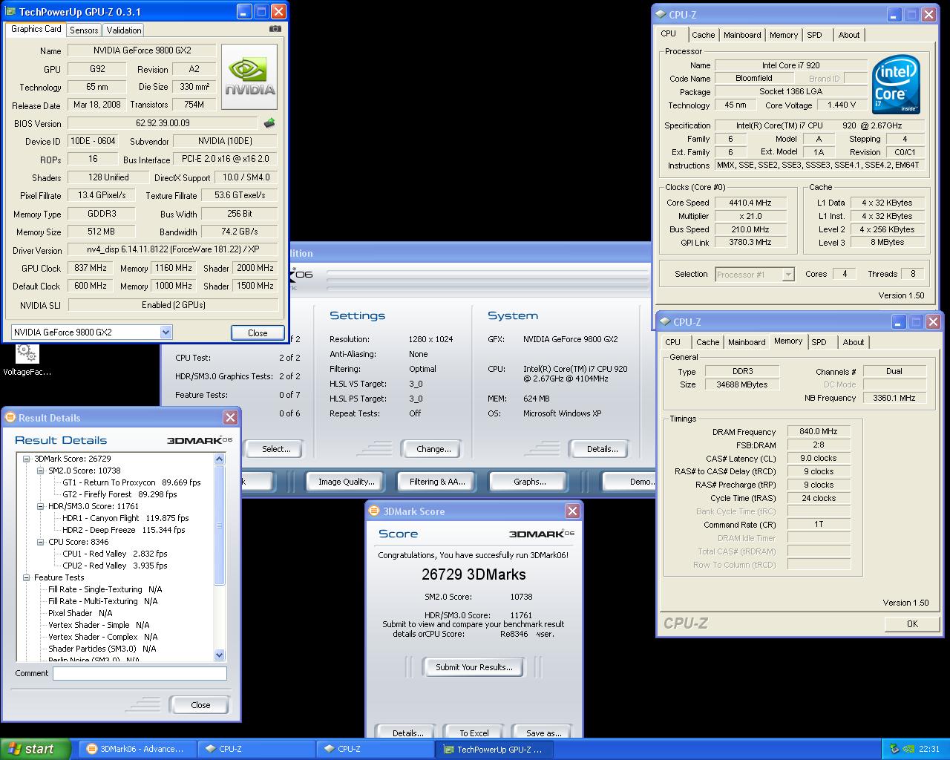This screenshot has height=760, width=950.
Task: Select GT1 - Return To Proxycon row
Action: pos(131,482)
